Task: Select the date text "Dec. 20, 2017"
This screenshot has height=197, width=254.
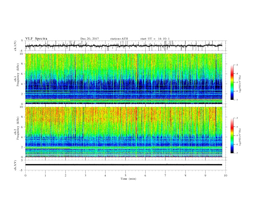Action: pos(89,39)
